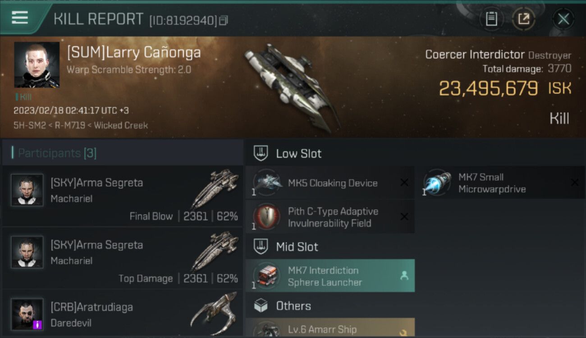This screenshot has width=586, height=338.
Task: Click the person icon on Sphere Launcher row
Action: (404, 276)
